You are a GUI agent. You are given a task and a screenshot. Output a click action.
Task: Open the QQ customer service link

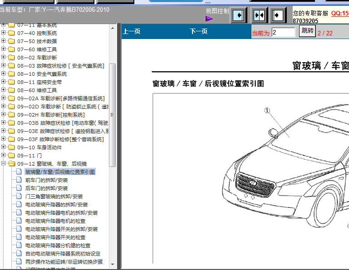tap(340, 13)
